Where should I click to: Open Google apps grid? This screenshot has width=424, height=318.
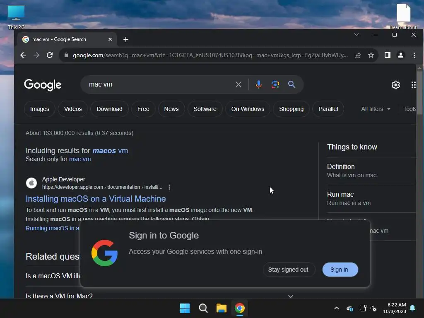pos(413,85)
